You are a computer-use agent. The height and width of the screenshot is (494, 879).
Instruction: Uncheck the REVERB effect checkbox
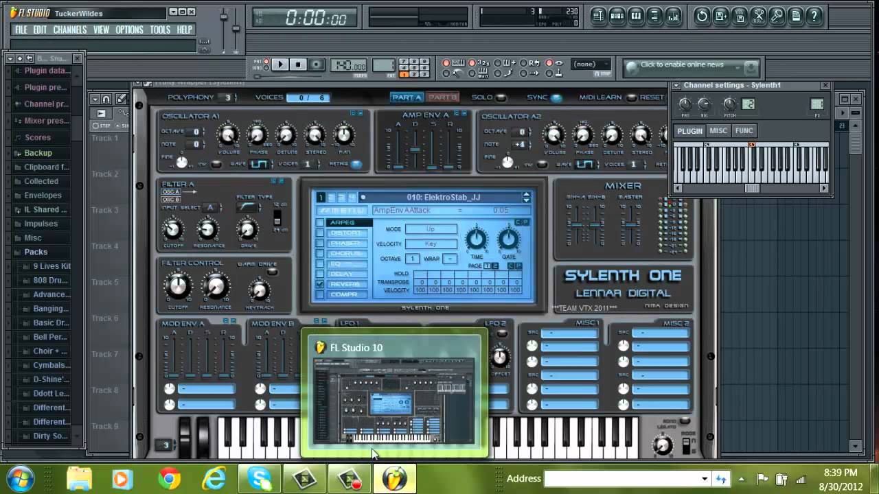tap(320, 284)
